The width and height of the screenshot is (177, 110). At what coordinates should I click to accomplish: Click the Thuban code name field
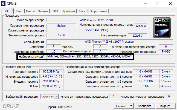[x=61, y=25]
